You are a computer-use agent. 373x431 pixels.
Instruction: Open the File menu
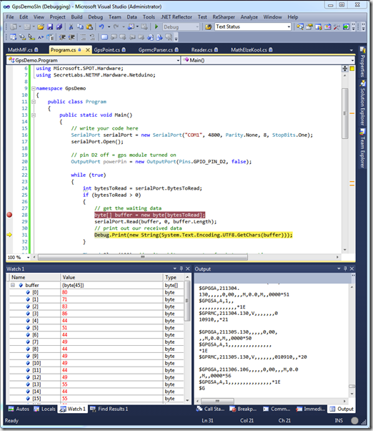tap(10, 17)
